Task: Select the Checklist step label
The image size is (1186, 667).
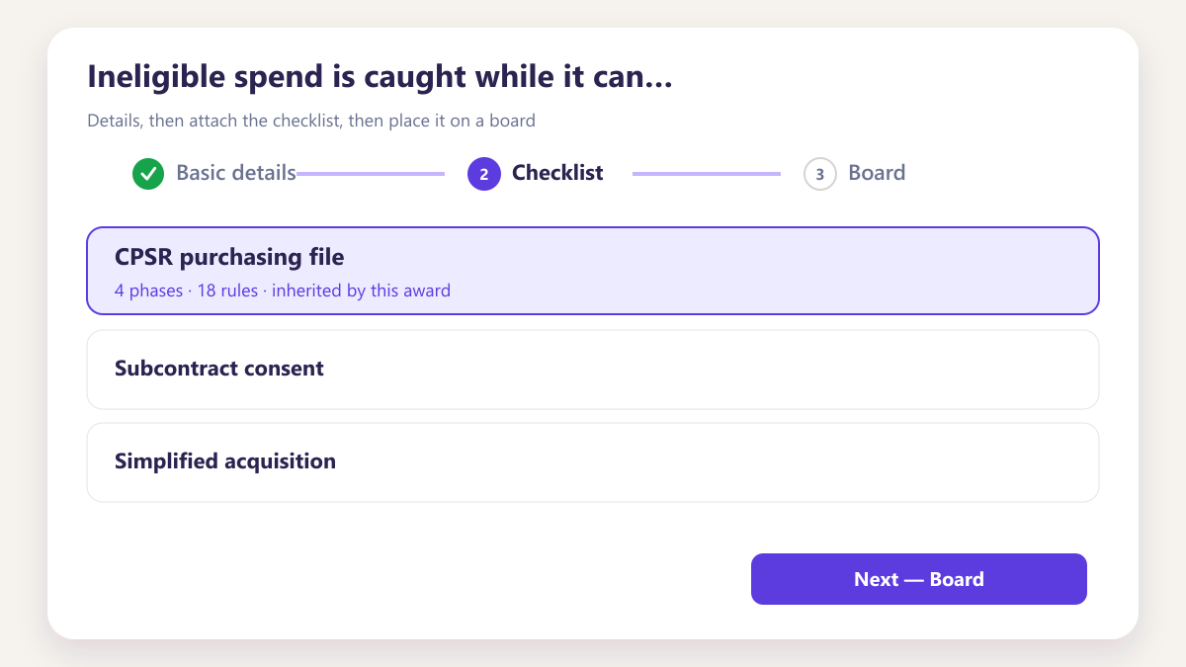Action: coord(557,173)
